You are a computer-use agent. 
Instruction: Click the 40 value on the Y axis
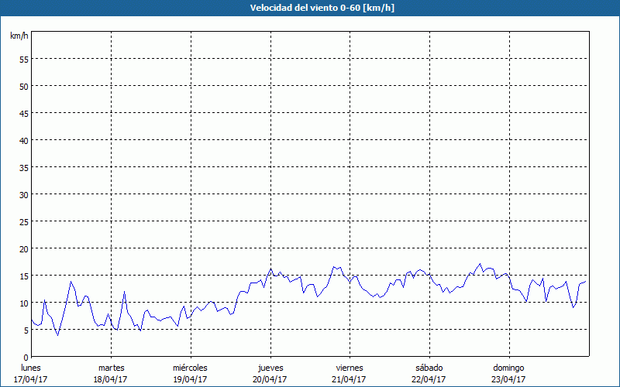pyautogui.click(x=23, y=140)
